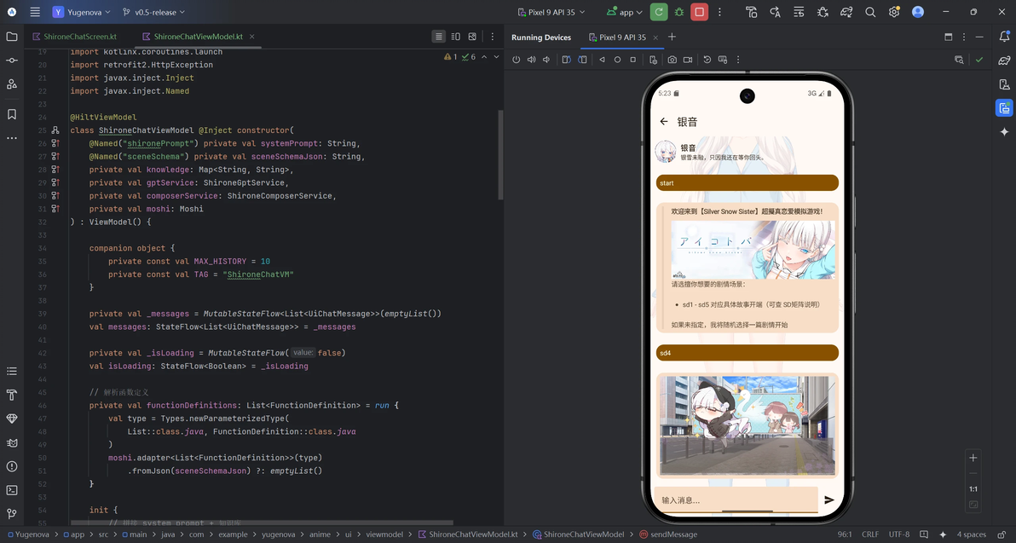
Task: Open the Pixel 9 API 35 device dropdown
Action: [551, 12]
